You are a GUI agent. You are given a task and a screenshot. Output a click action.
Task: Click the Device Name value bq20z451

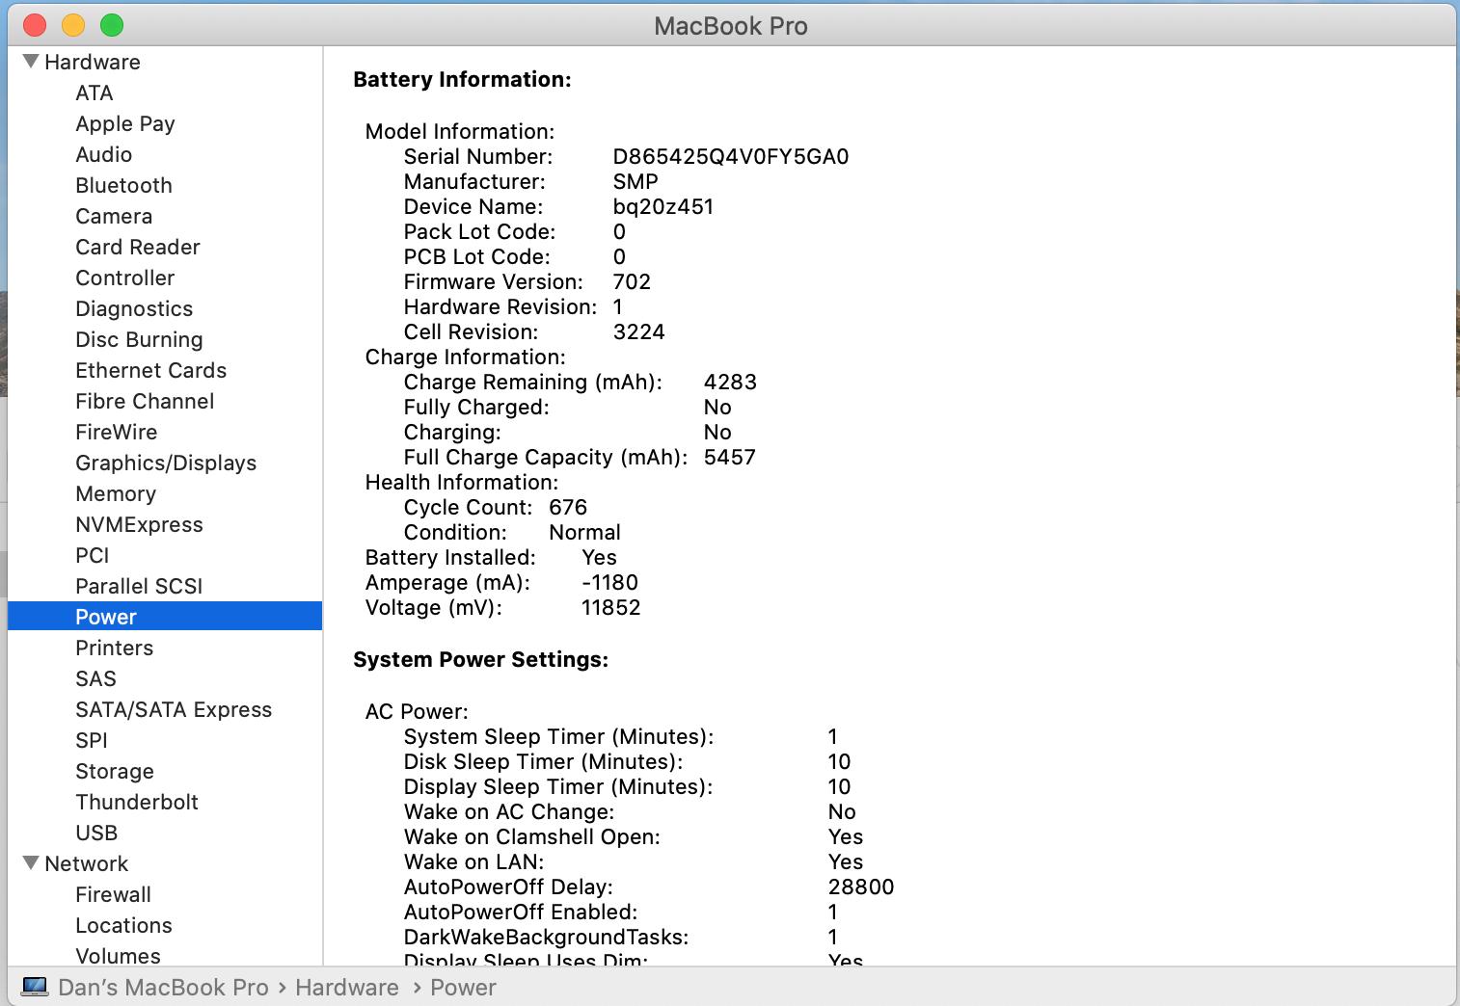pos(663,206)
